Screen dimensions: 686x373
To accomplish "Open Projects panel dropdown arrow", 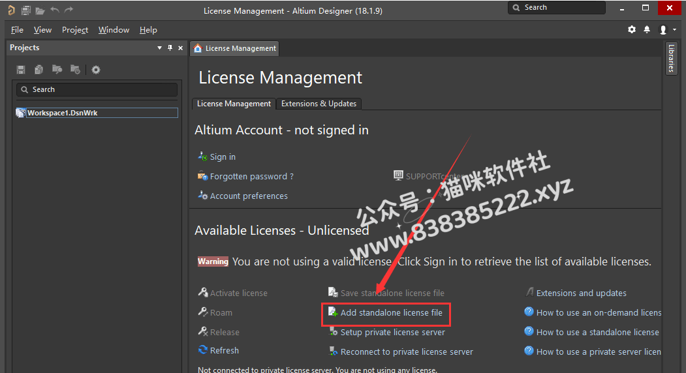I will [159, 48].
